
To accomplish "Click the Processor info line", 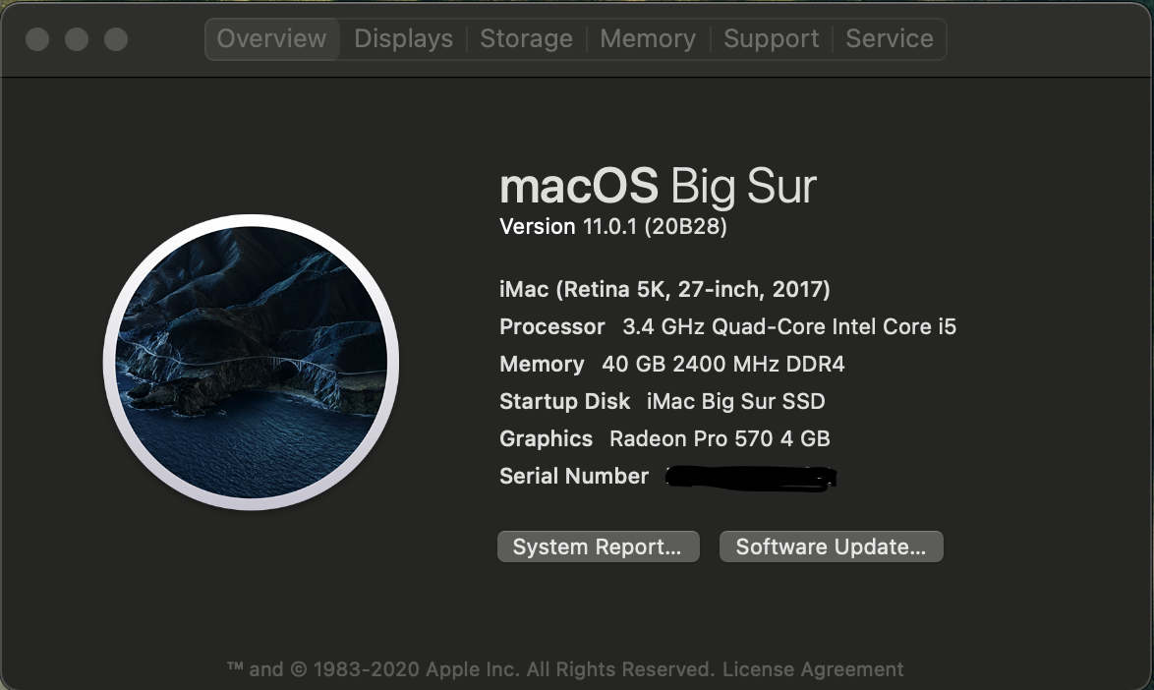I will pos(727,326).
